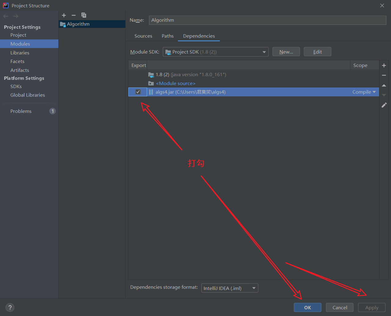Screen dimensions: 391x316
Task: Remove the selected module with minus icon
Action: [x=74, y=15]
